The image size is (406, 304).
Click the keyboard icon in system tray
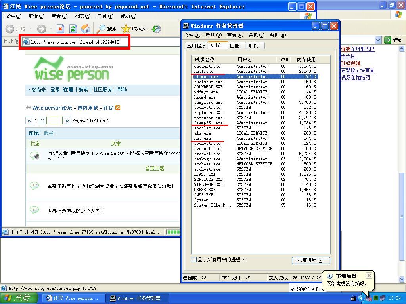(353, 298)
